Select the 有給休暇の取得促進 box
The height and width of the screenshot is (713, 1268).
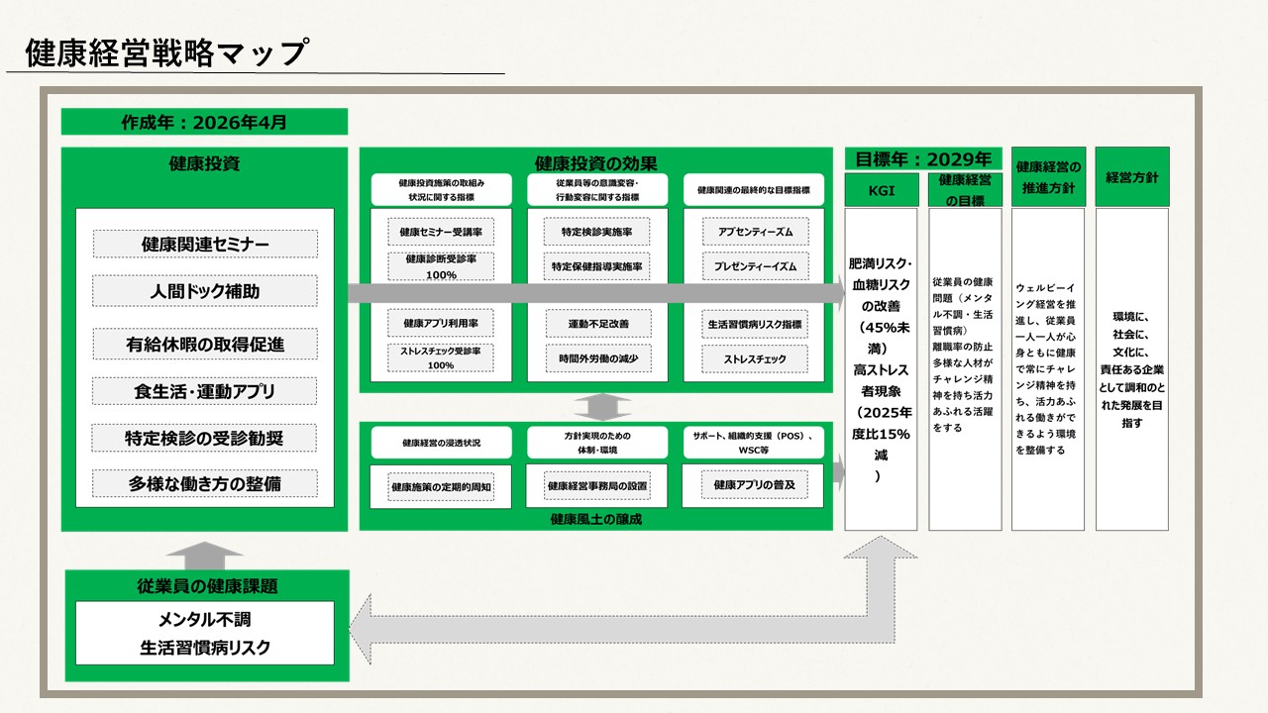205,345
